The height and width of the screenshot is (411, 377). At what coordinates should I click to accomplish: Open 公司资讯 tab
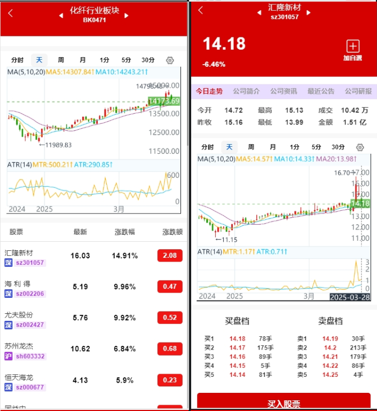click(284, 91)
